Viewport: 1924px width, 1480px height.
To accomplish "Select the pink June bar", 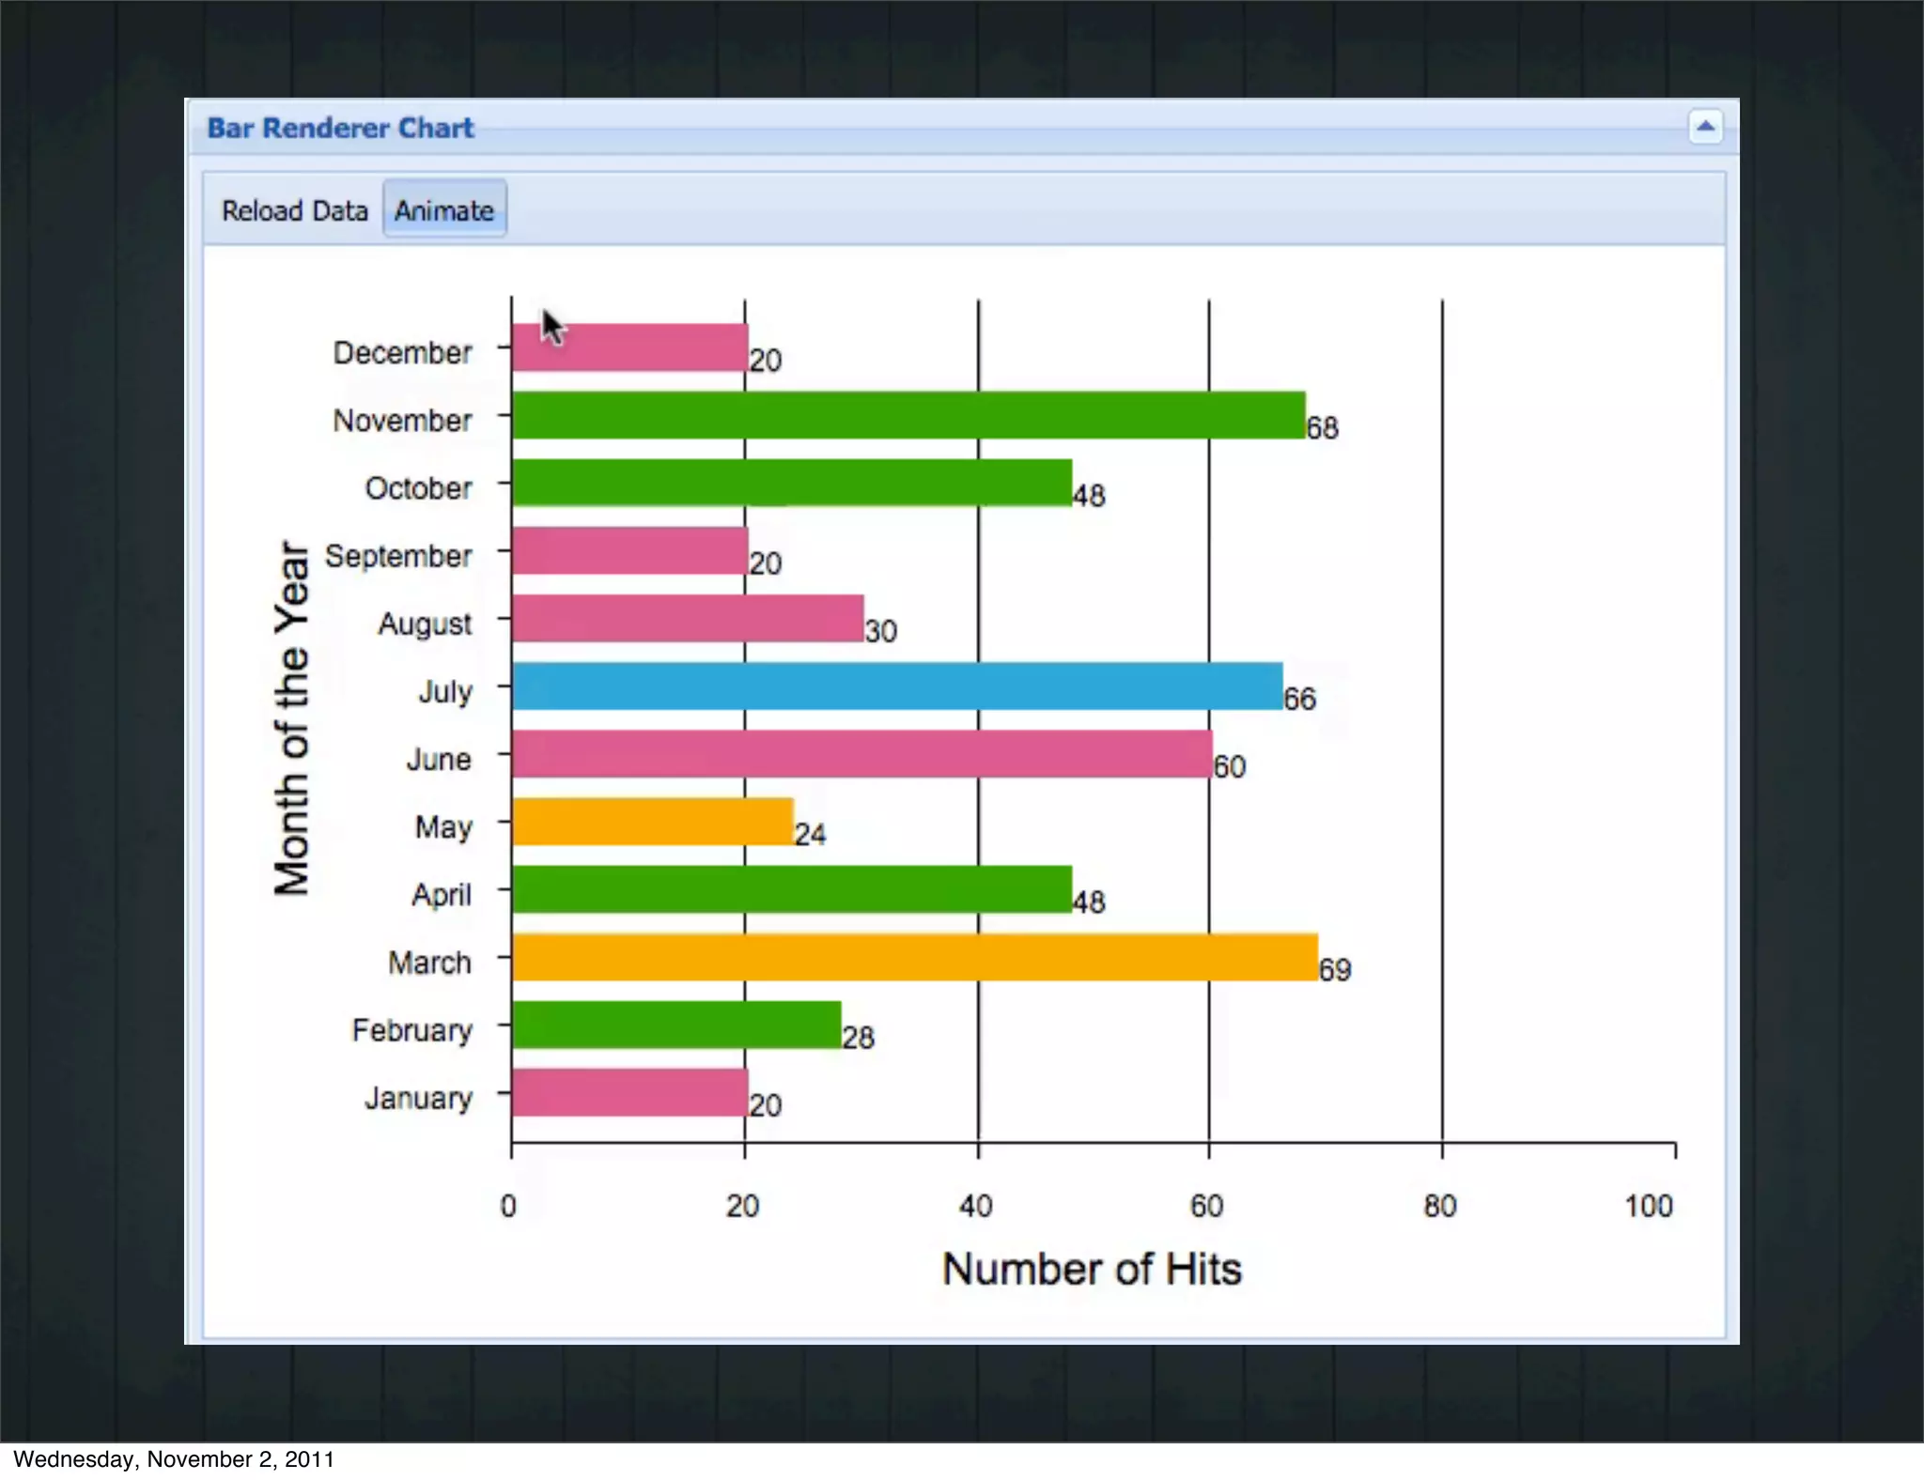I will (x=861, y=754).
